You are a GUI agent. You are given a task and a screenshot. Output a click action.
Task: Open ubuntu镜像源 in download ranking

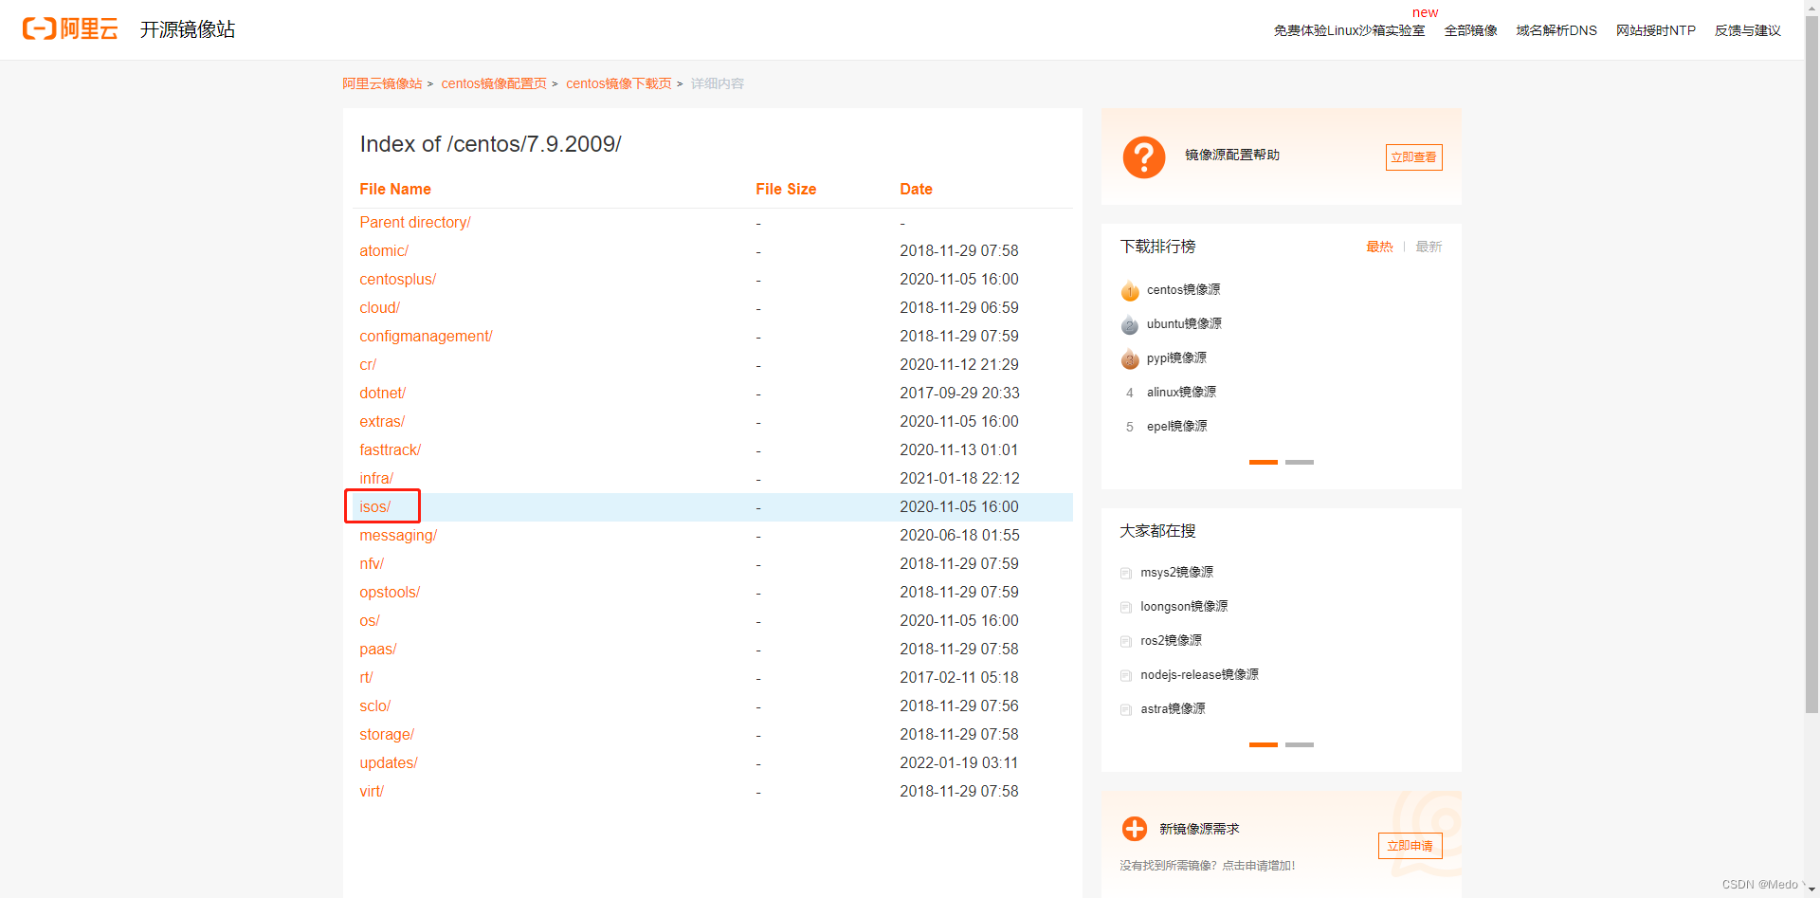pyautogui.click(x=1184, y=323)
